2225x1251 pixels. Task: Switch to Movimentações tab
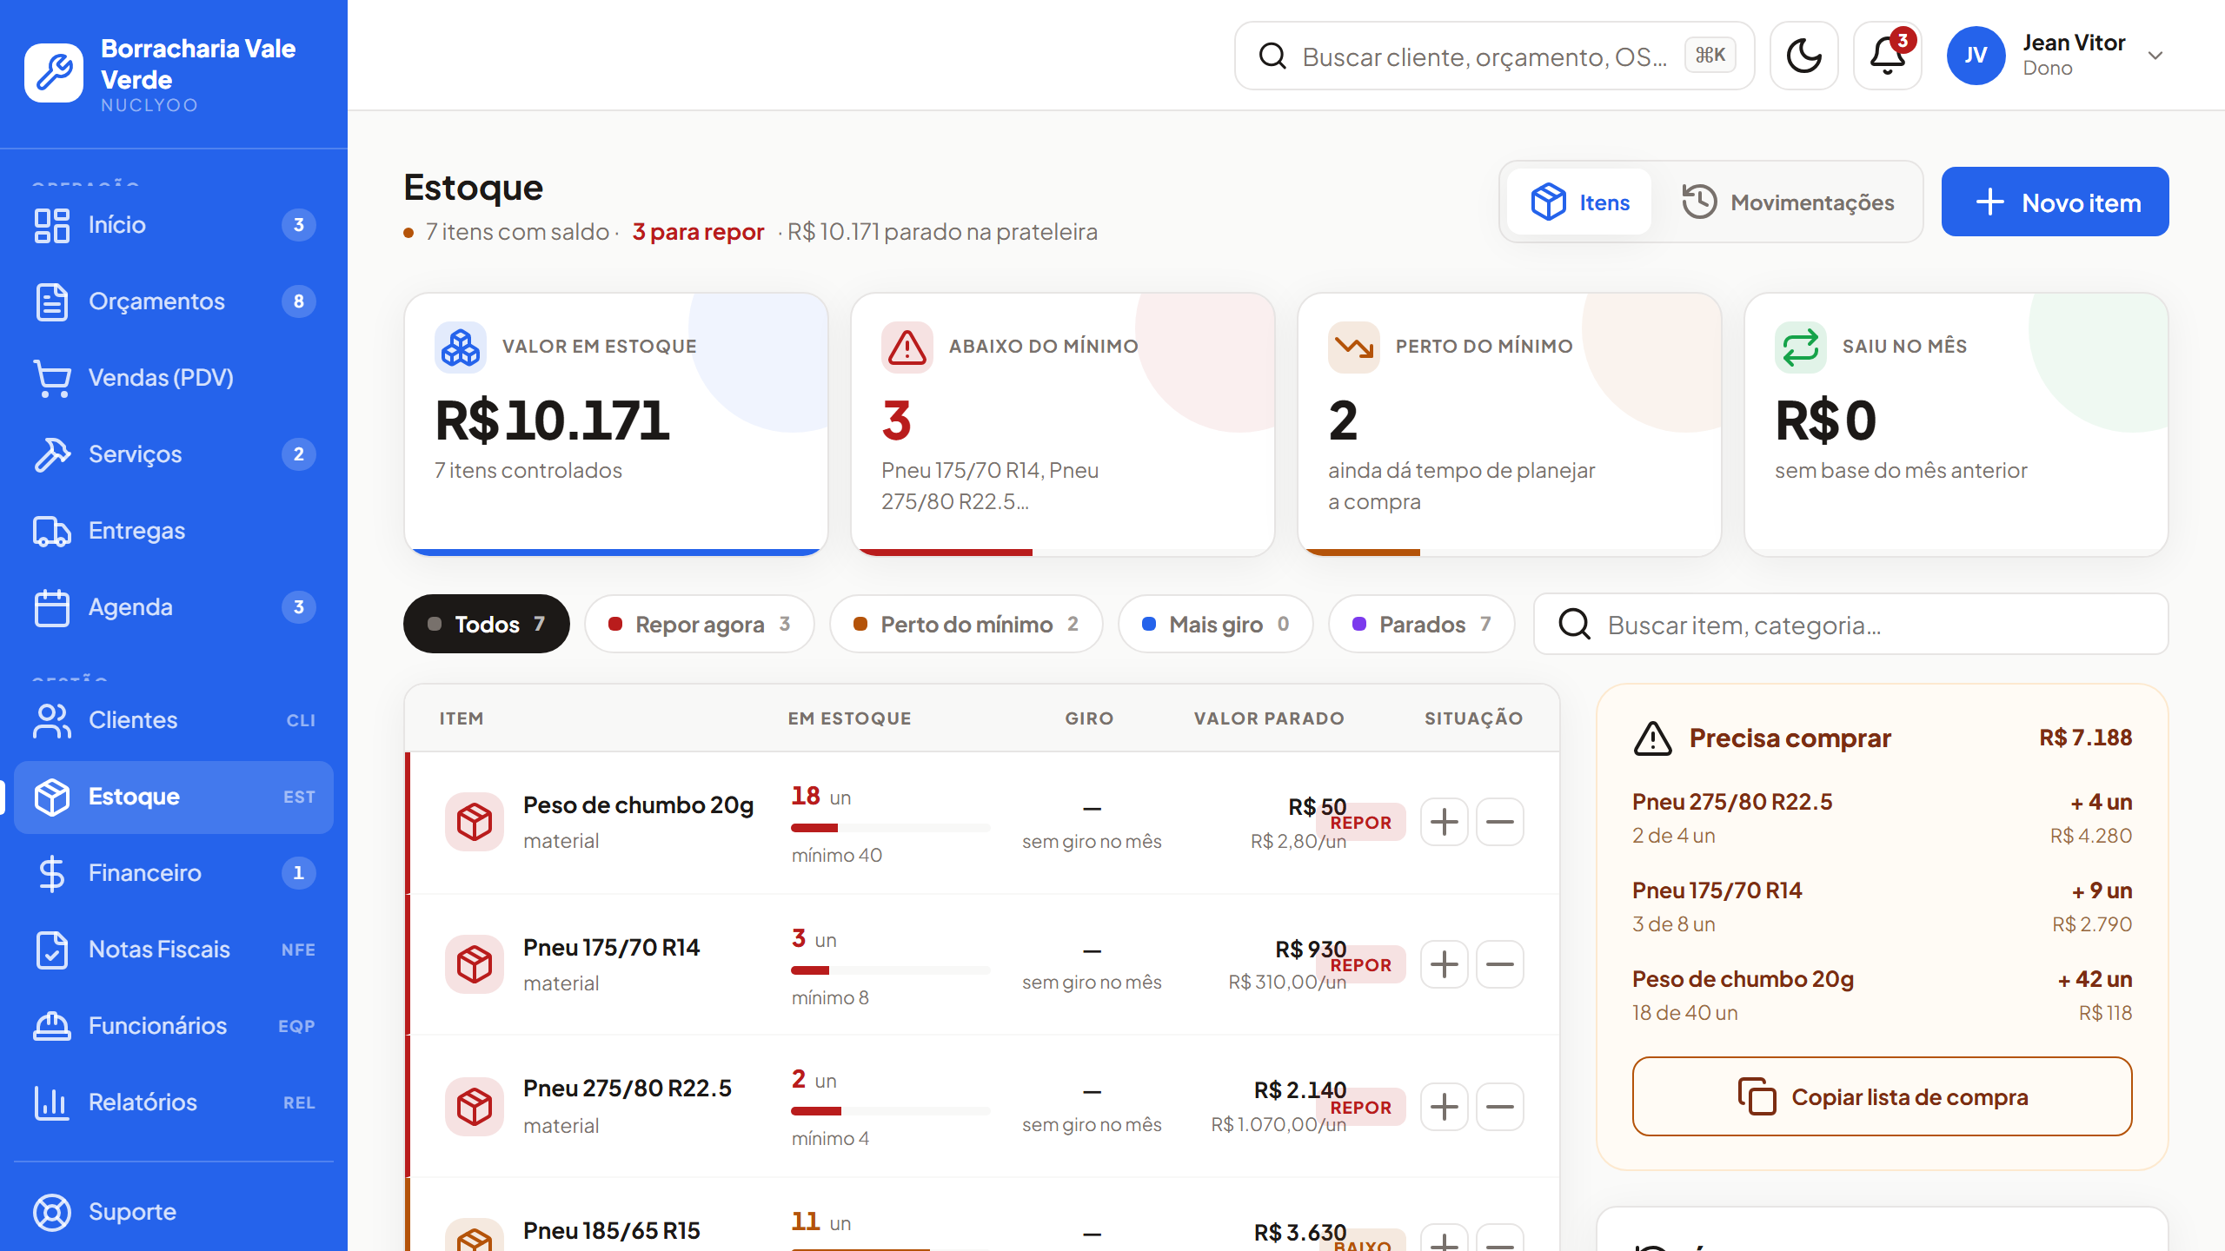[1788, 202]
